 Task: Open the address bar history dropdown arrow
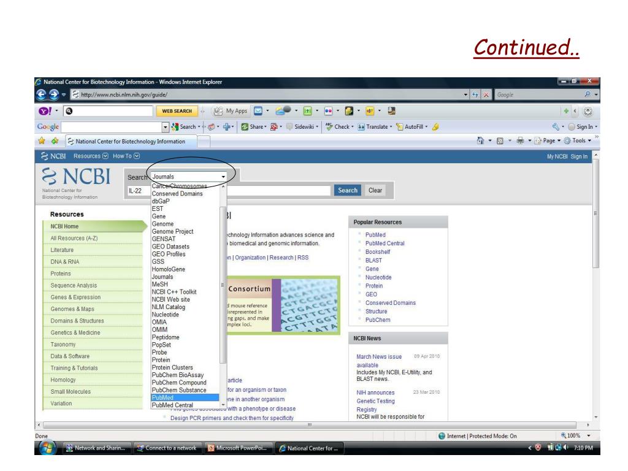point(465,95)
